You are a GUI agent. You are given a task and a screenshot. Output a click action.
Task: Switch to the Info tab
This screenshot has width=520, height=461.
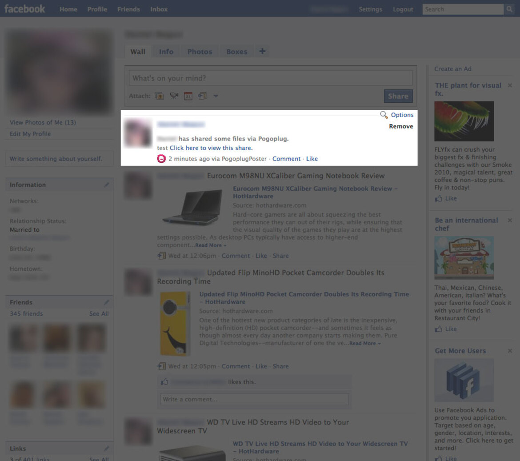point(166,52)
